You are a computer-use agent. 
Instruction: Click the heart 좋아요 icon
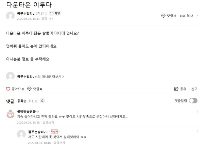coord(8,89)
